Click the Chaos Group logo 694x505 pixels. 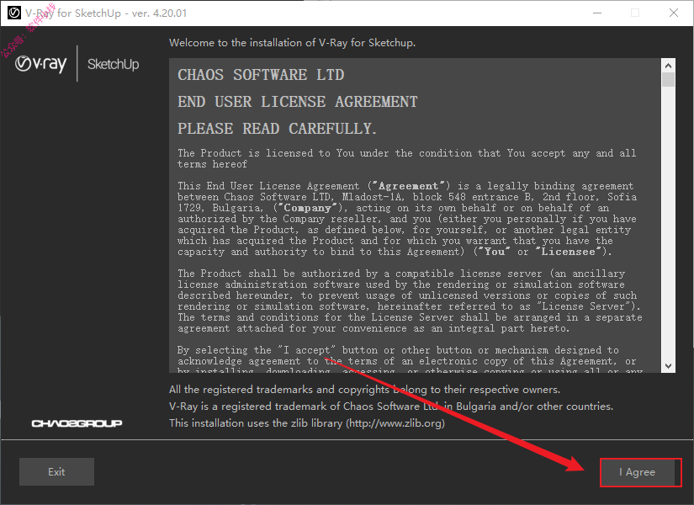pos(77,423)
